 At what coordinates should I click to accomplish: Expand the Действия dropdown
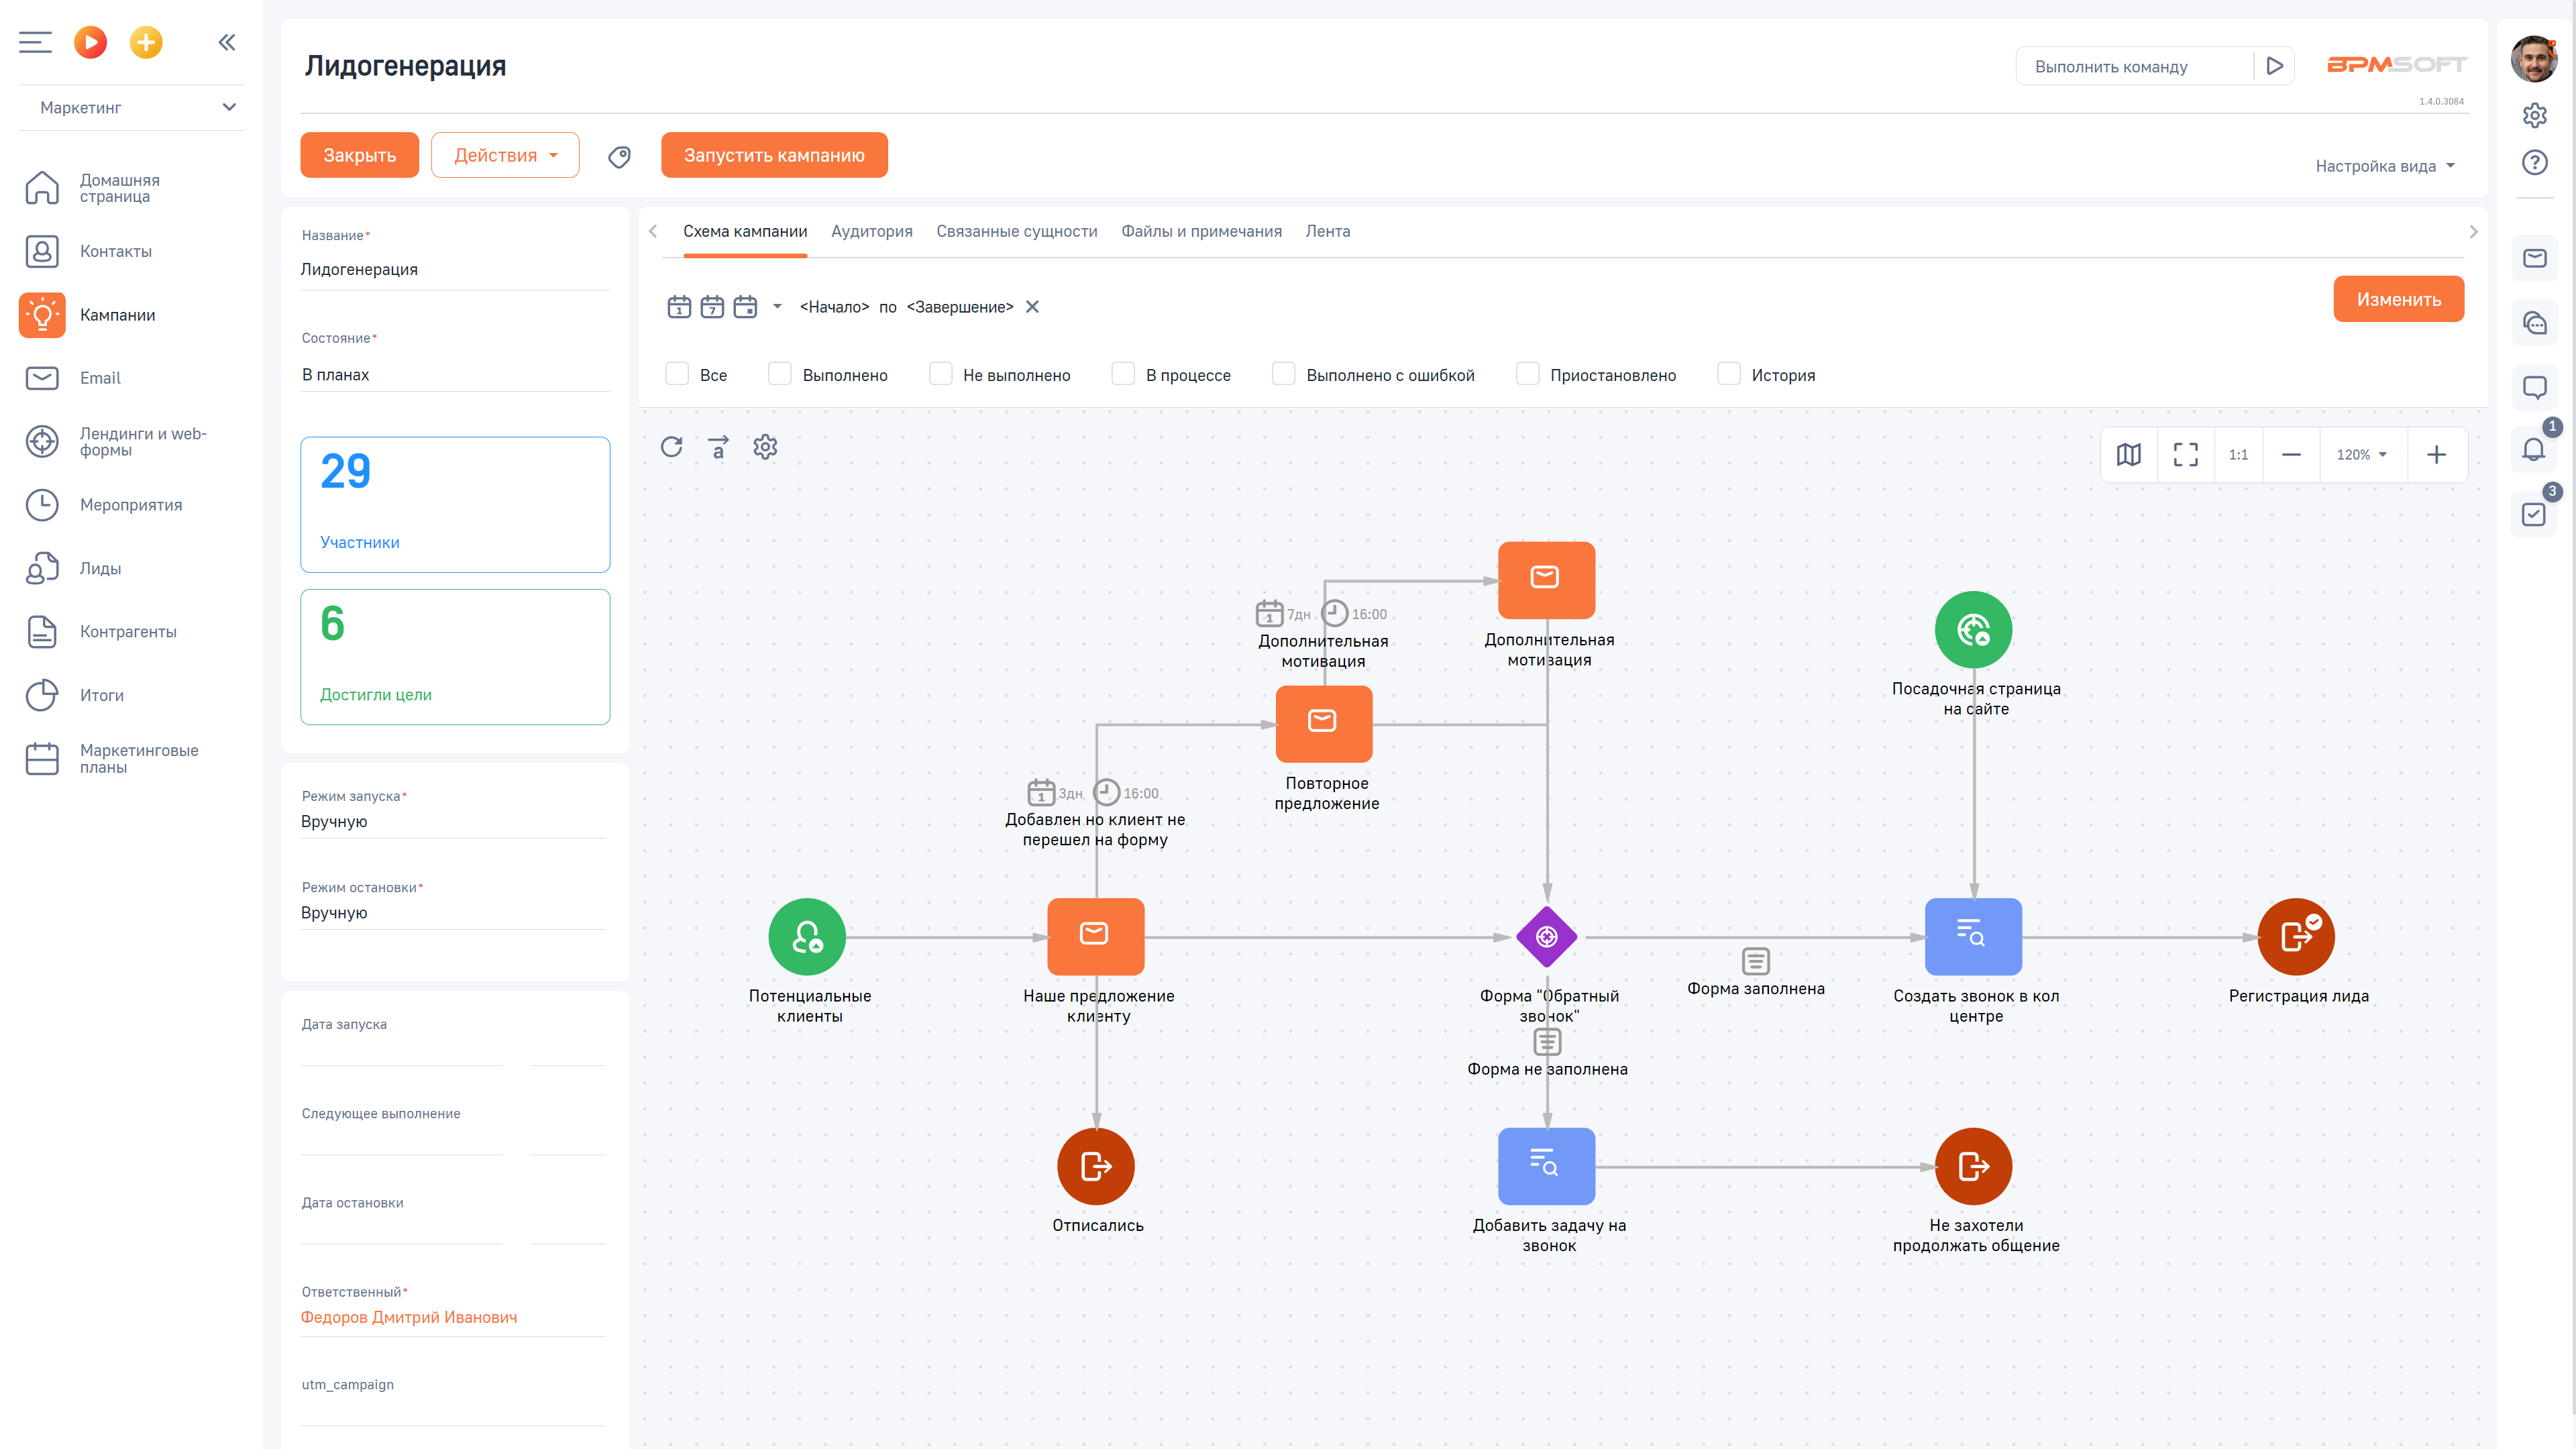(505, 155)
